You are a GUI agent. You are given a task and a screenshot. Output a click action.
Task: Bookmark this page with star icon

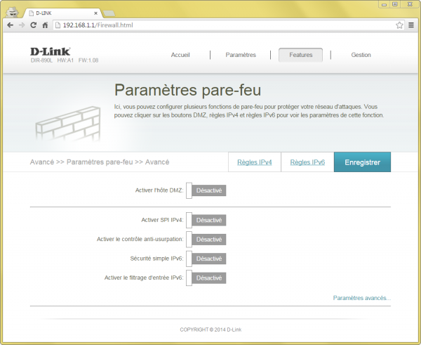[399, 25]
